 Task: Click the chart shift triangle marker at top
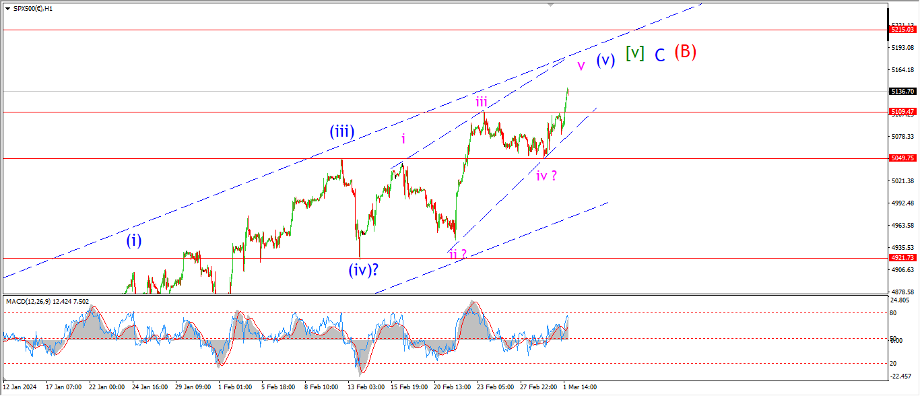point(551,5)
